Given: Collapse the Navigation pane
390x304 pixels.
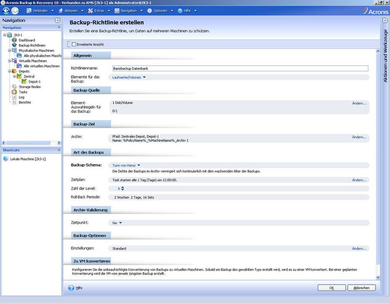Looking at the screenshot, I should pos(57,20).
